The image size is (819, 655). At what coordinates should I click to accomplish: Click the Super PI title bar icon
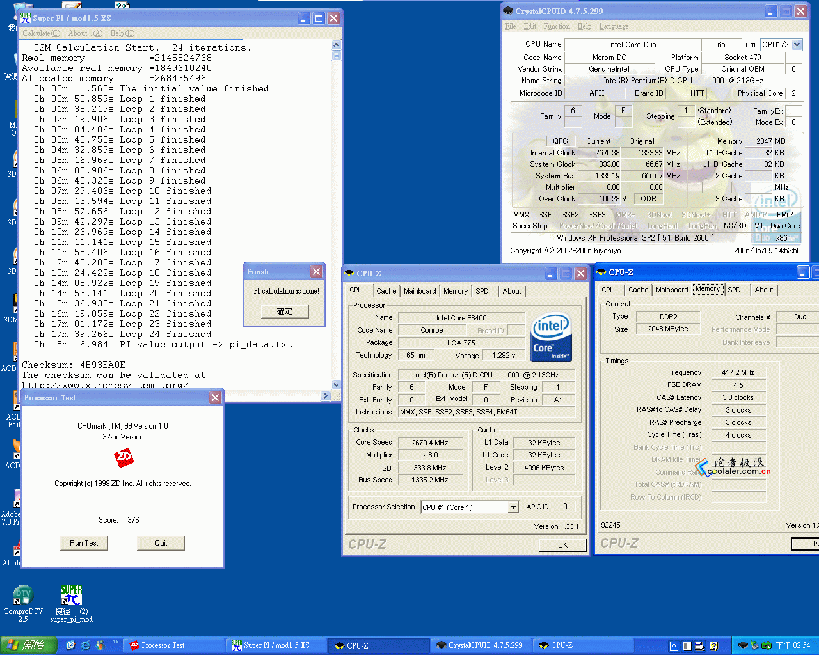tap(26, 18)
